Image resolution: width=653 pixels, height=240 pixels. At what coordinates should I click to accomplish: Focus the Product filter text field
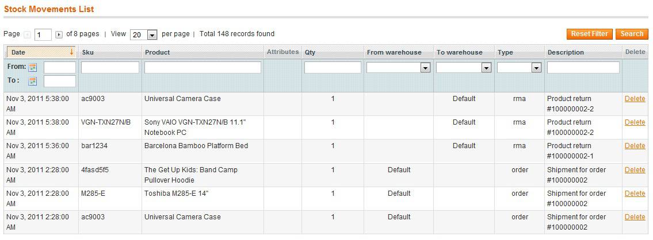coord(203,67)
